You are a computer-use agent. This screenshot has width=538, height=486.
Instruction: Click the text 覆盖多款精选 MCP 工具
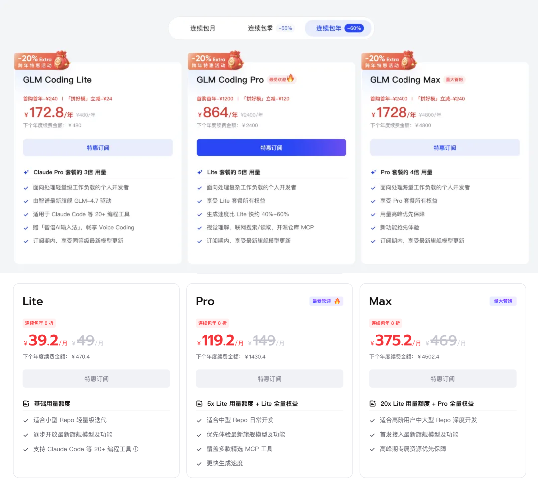[x=240, y=449]
